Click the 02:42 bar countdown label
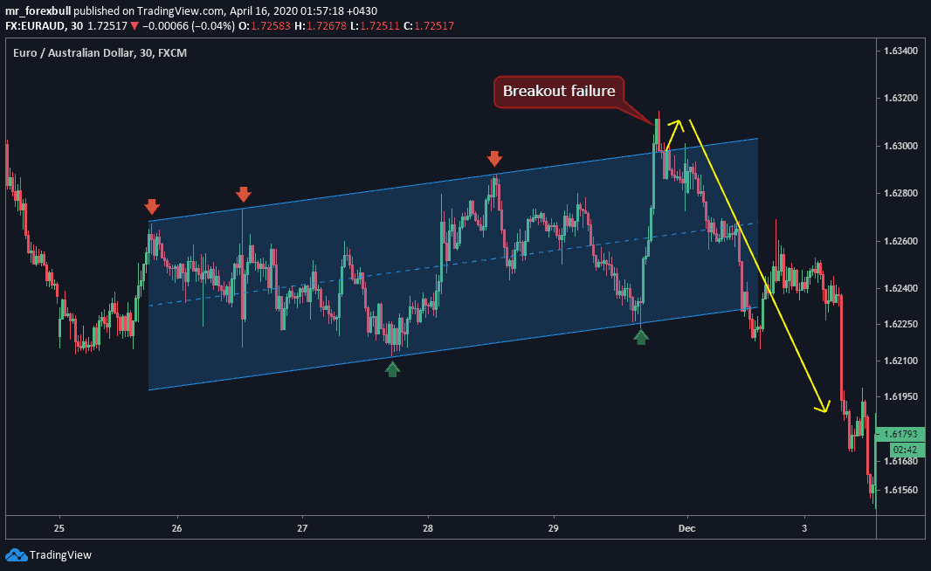931x571 pixels. (x=901, y=449)
